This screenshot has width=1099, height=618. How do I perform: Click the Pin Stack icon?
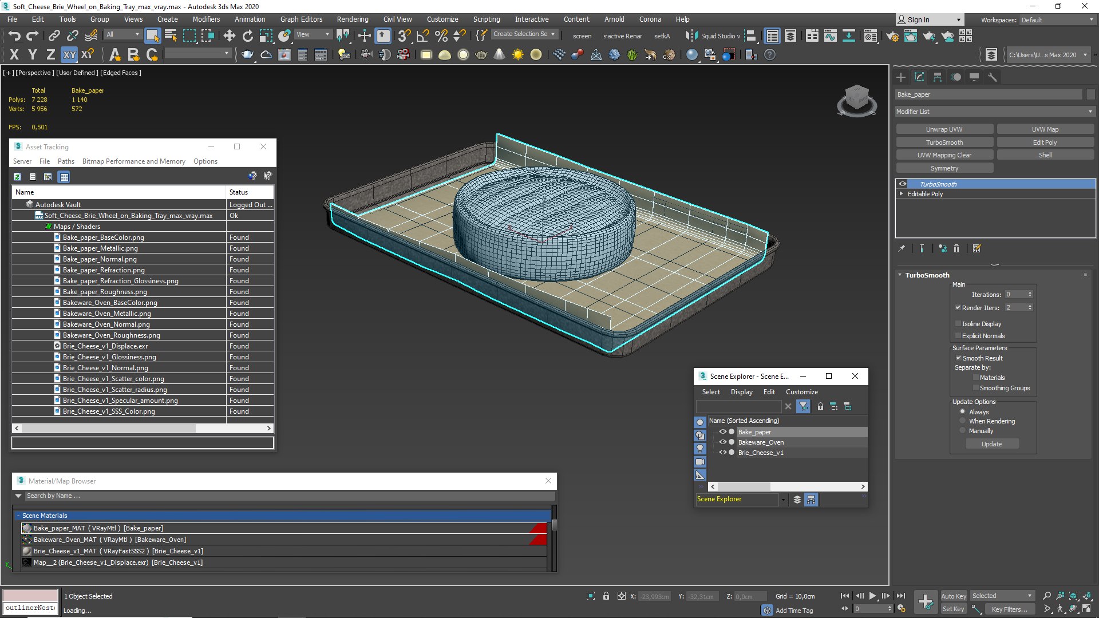click(x=902, y=248)
